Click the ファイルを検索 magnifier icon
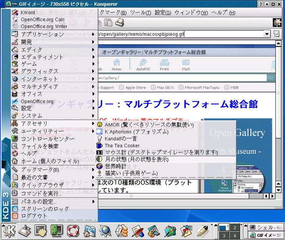285x240 pixels. 15,146
